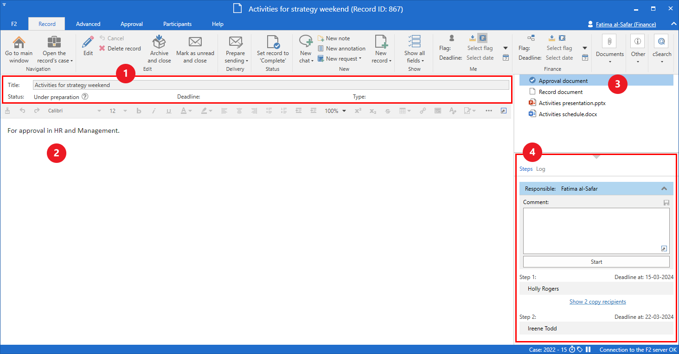This screenshot has height=354, width=679.
Task: Click the save comment disk icon
Action: point(666,203)
